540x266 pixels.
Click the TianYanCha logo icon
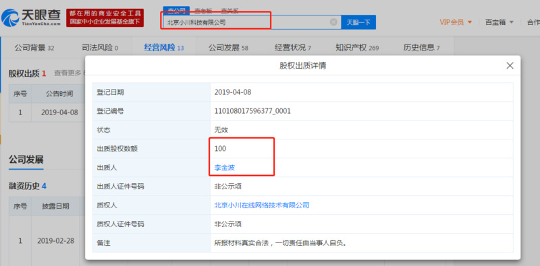[x=9, y=18]
